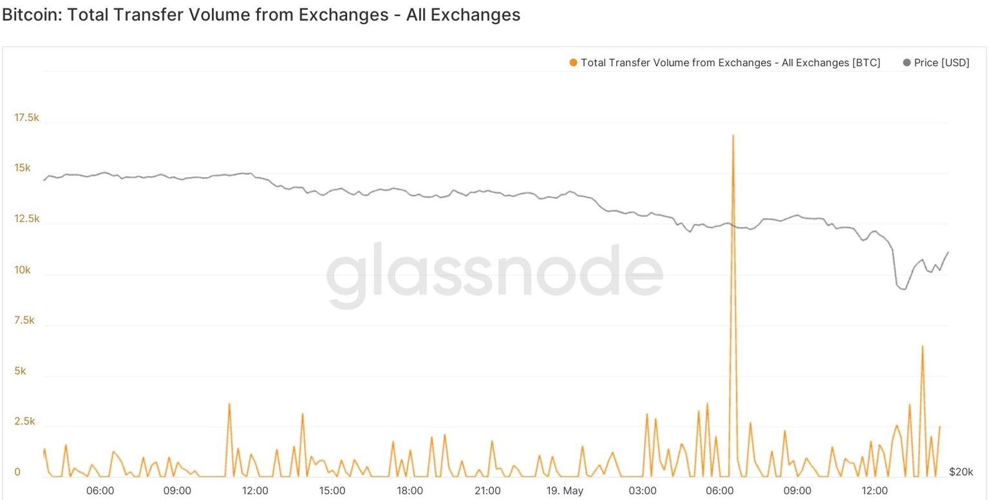Select the 21:00 time axis label
Image resolution: width=989 pixels, height=500 pixels.
click(x=487, y=490)
